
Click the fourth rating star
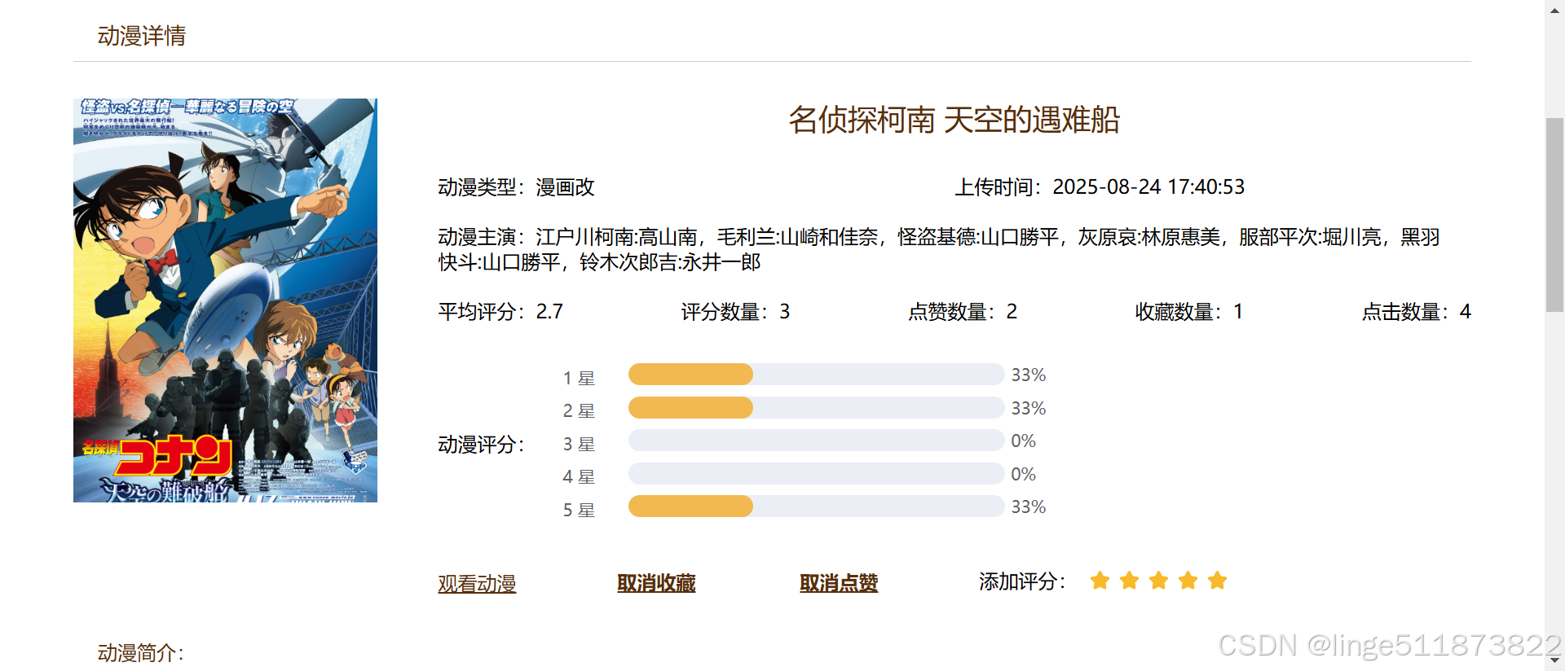1188,581
